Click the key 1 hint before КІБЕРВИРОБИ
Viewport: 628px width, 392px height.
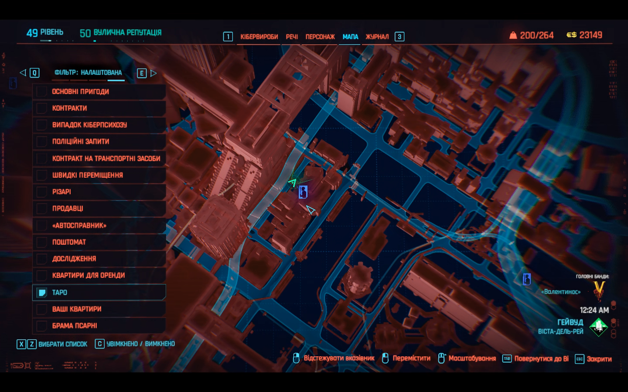(228, 37)
